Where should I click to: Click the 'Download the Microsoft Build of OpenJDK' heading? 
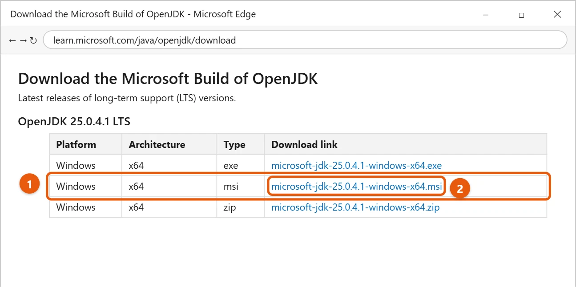[x=168, y=79]
